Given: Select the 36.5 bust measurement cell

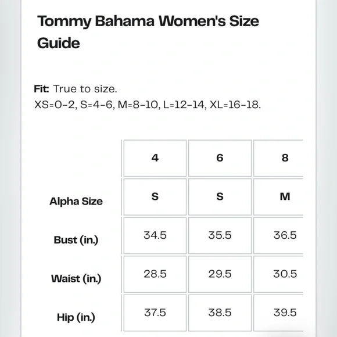Looking at the screenshot, I should [278, 235].
